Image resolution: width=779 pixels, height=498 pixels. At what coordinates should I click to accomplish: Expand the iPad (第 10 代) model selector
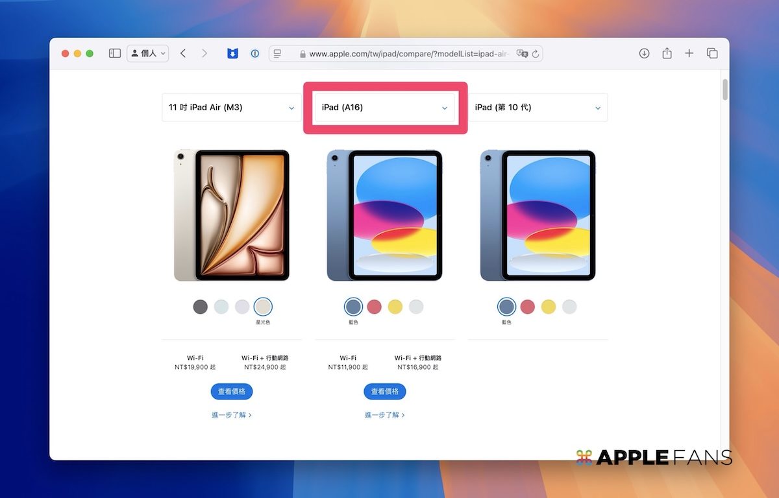coord(538,108)
